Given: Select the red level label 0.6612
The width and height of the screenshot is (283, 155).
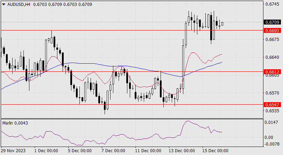Looking at the screenshot, I should [273, 72].
